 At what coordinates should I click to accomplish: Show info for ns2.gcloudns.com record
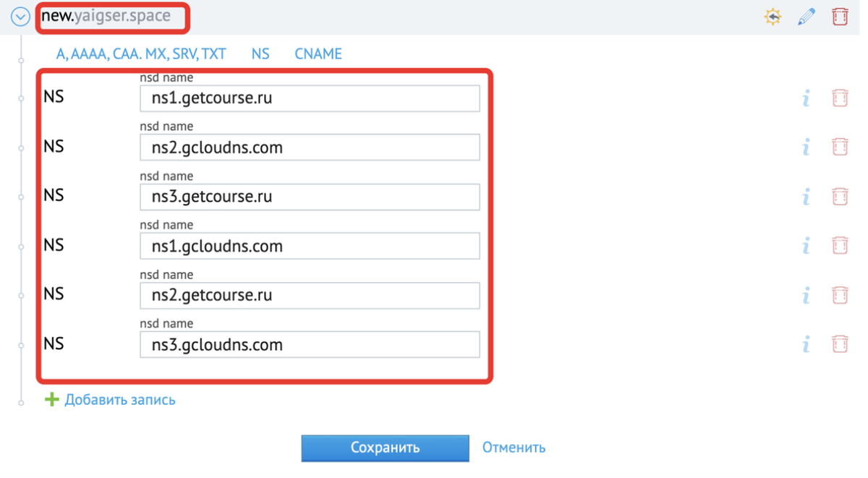pyautogui.click(x=806, y=147)
